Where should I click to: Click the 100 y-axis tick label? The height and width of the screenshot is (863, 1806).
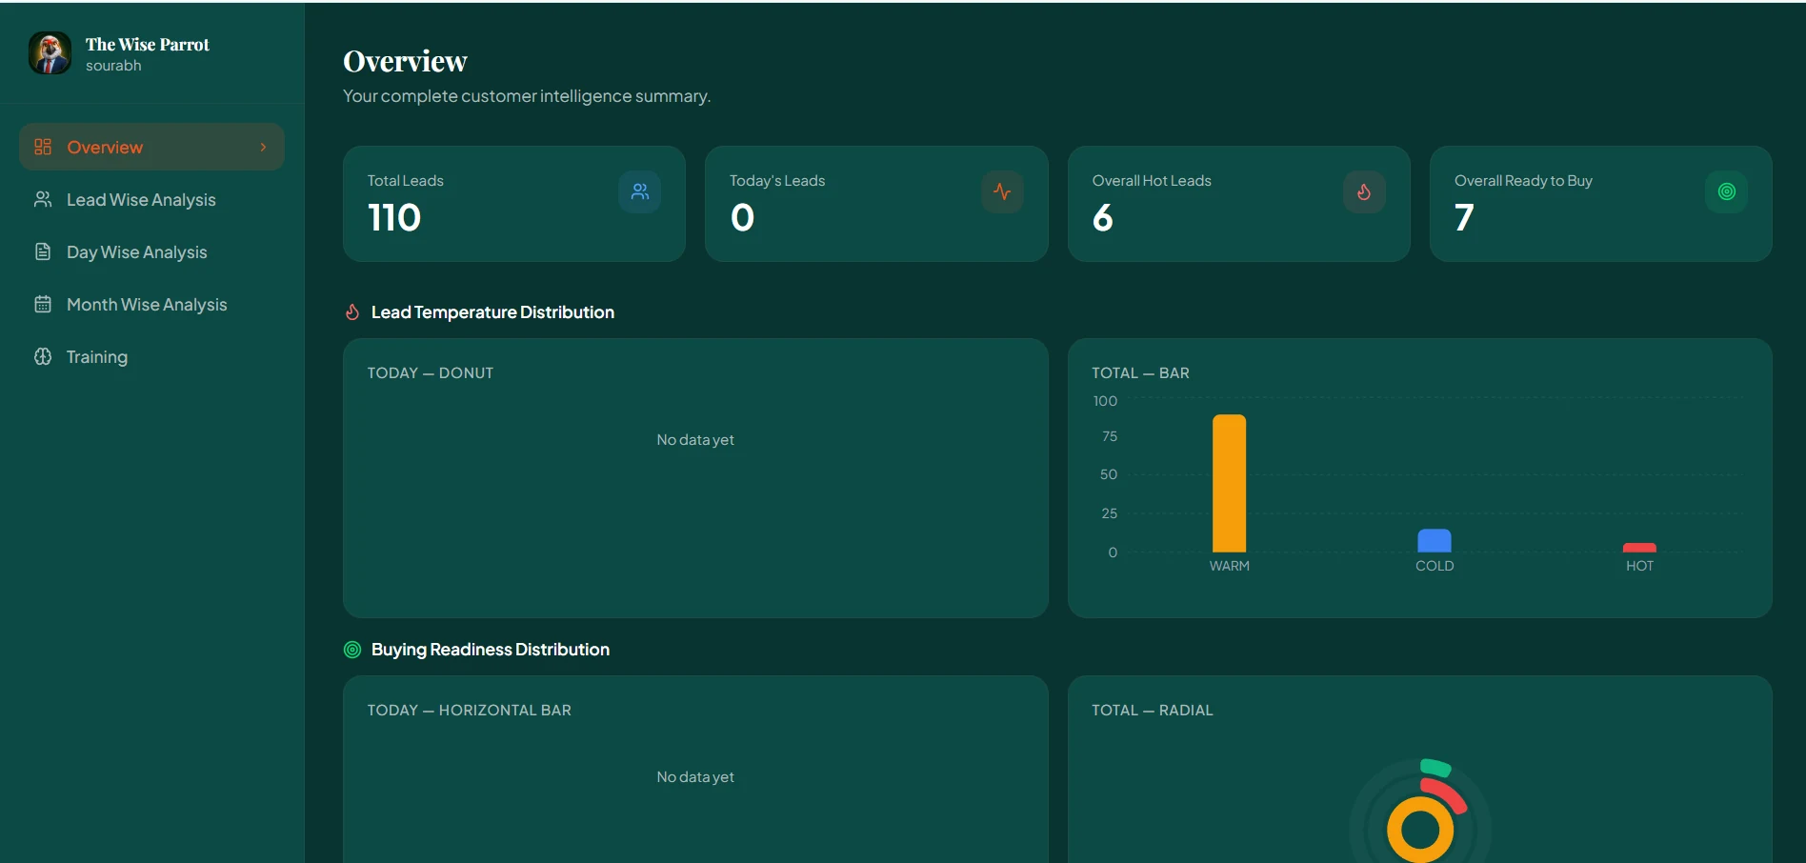click(1105, 401)
